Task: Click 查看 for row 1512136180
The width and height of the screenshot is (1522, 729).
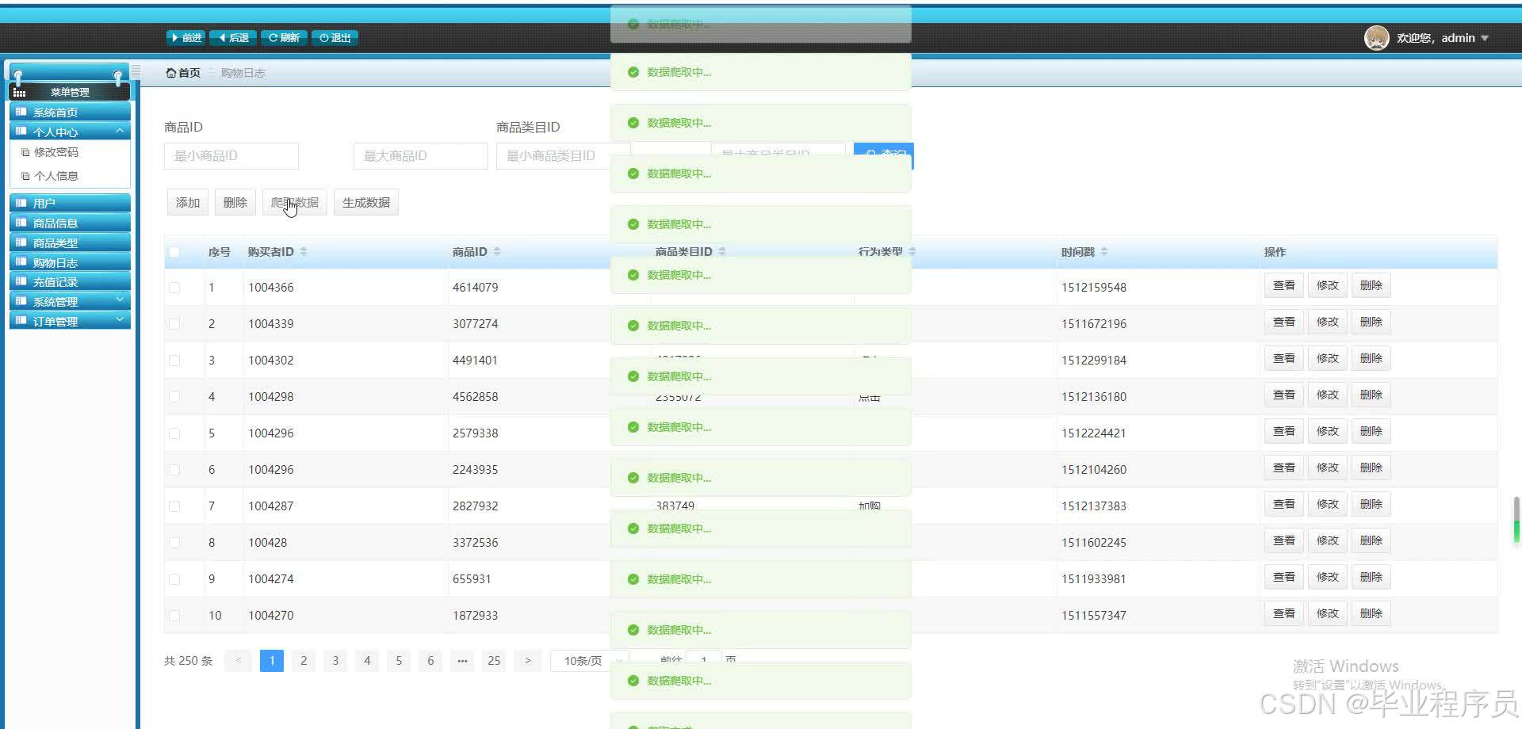Action: (x=1283, y=395)
